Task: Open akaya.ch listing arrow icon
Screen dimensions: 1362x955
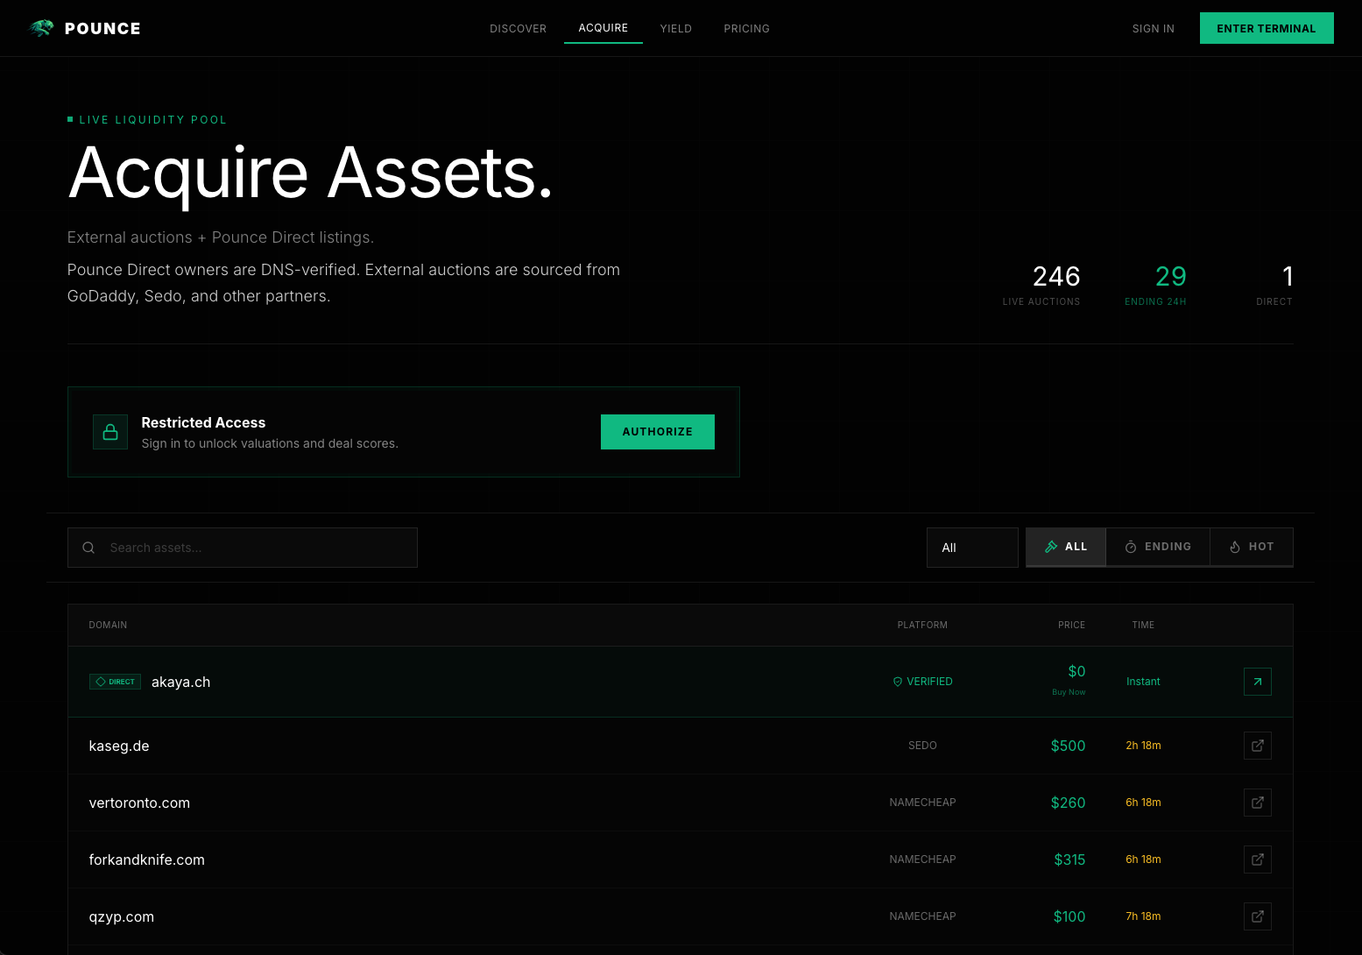Action: 1258,682
